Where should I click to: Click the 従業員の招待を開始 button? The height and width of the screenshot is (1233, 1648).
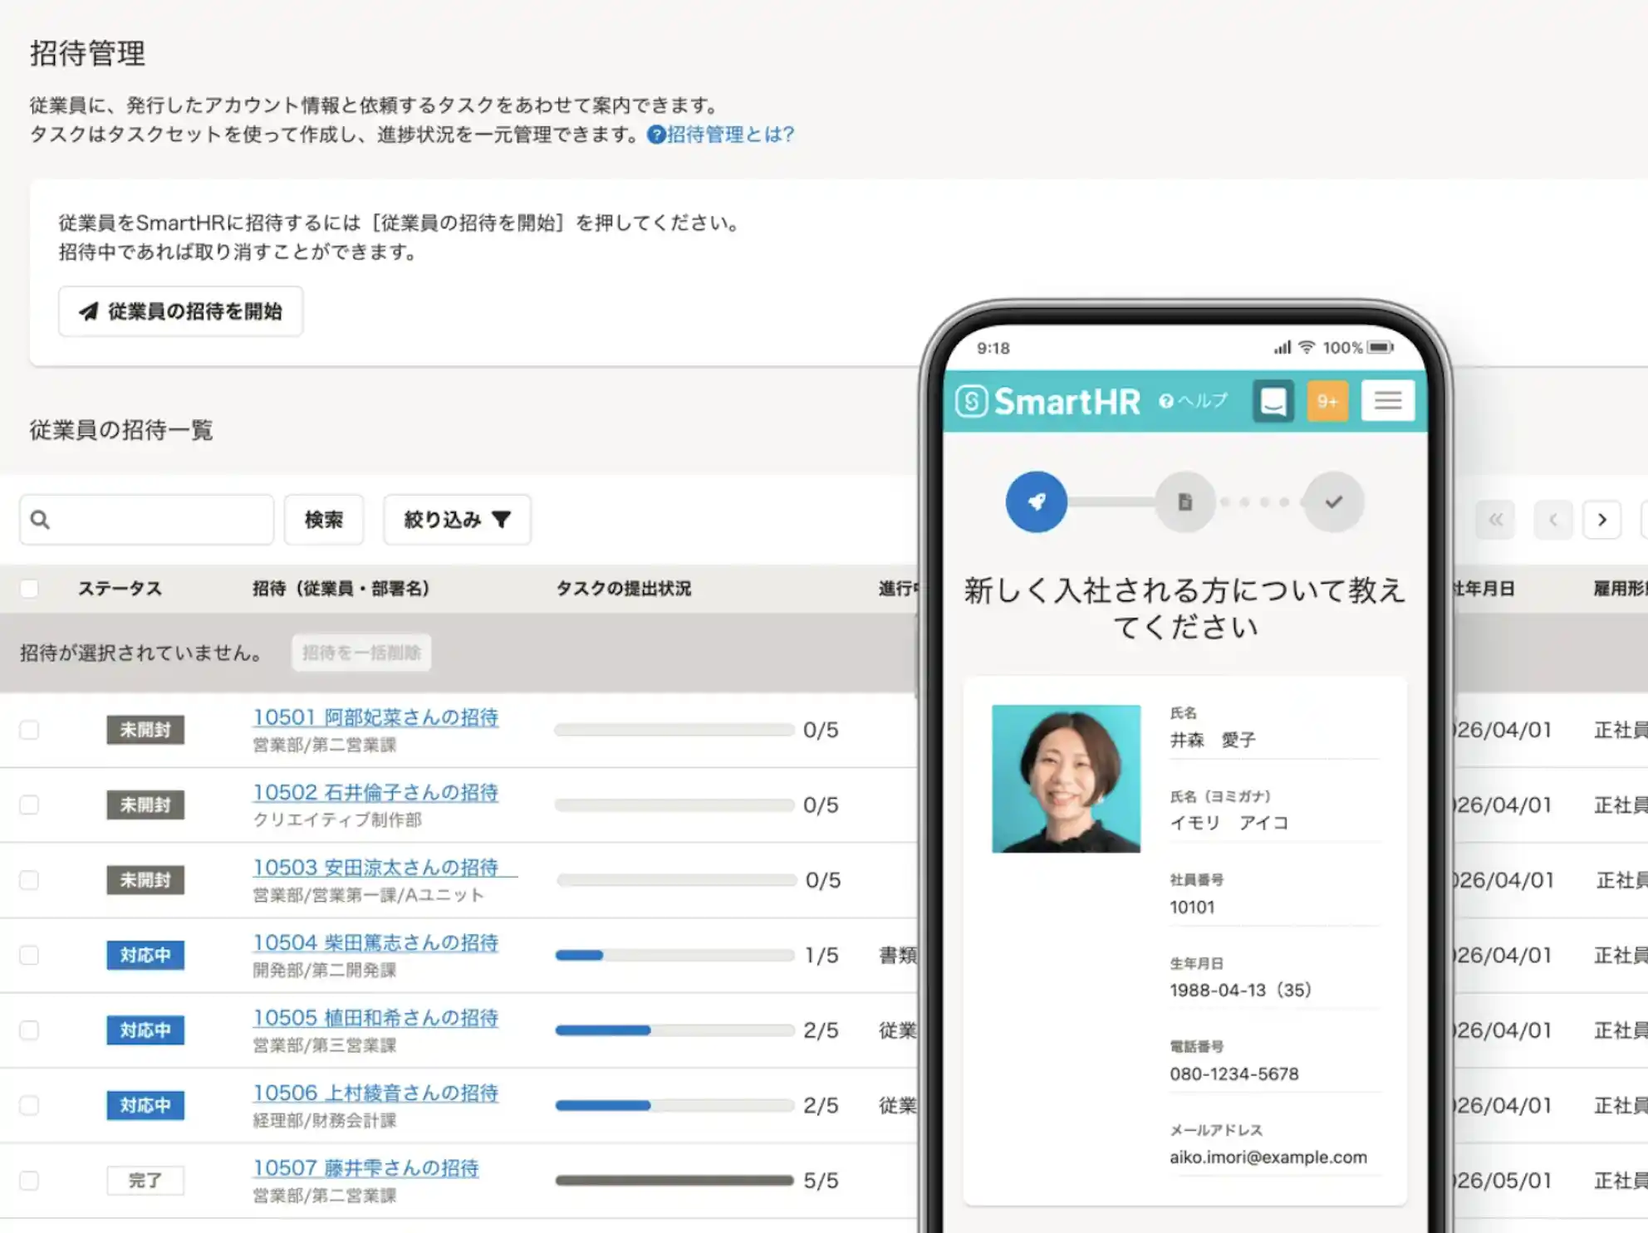(180, 311)
